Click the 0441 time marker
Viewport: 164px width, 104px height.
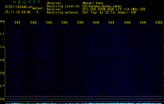tap(18, 22)
